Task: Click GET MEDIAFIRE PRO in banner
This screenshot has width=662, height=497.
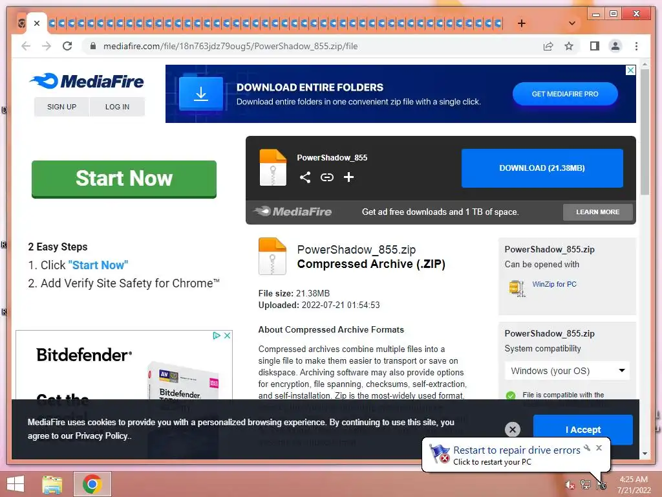Action: (565, 94)
